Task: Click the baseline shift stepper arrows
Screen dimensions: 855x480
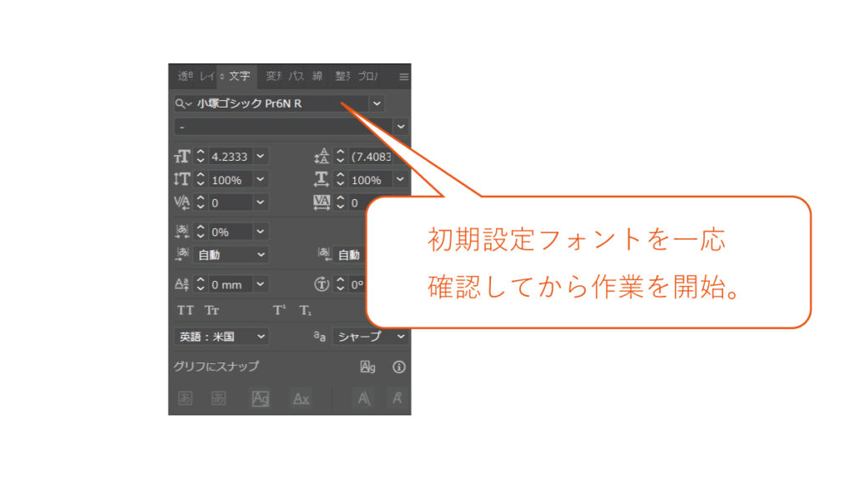Action: [x=200, y=284]
